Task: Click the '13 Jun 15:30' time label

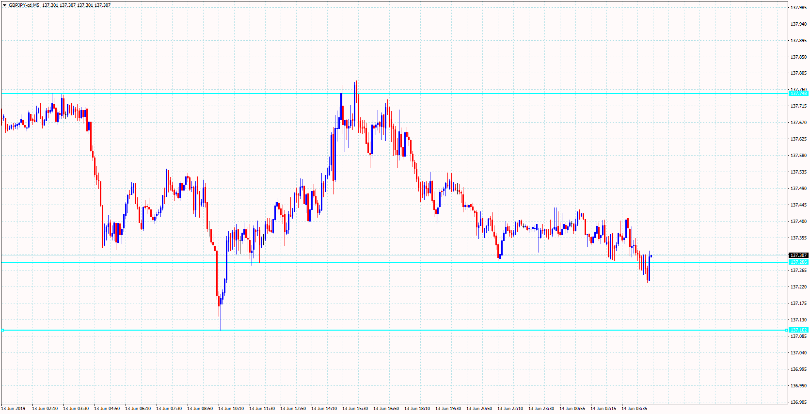Action: click(355, 409)
